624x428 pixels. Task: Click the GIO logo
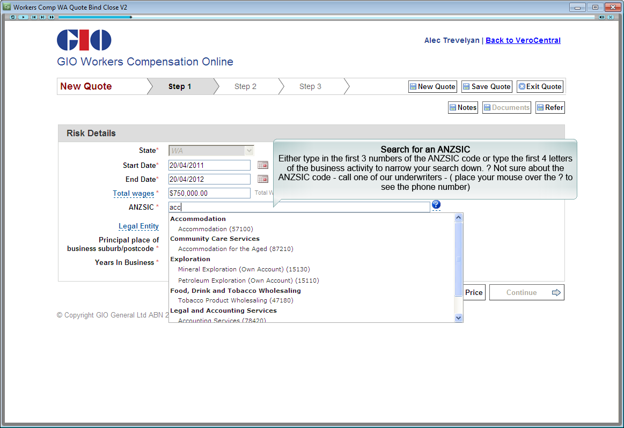84,40
